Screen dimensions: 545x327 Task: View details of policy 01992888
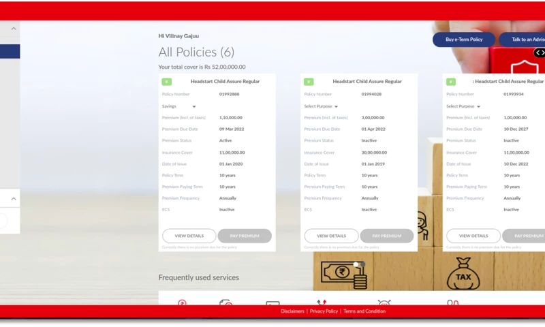pos(189,236)
